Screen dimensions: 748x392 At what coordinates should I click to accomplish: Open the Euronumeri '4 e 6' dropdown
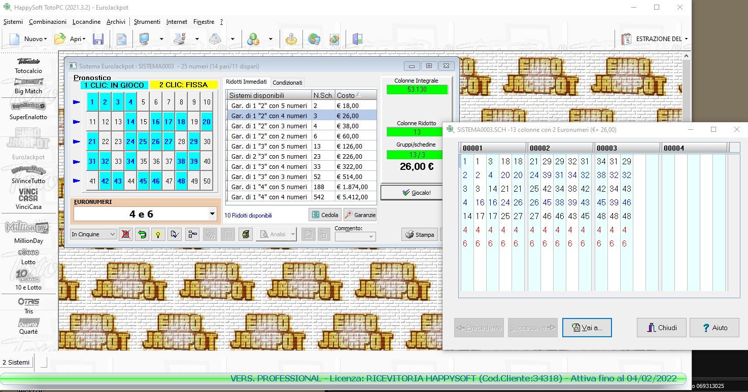pyautogui.click(x=213, y=215)
